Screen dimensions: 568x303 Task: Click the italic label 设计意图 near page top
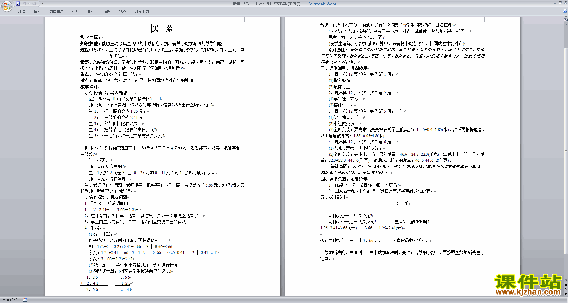338,50
